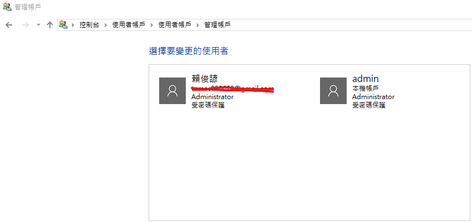
Task: Expand the chevron before 控制台 breadcrumb
Action: click(x=73, y=25)
